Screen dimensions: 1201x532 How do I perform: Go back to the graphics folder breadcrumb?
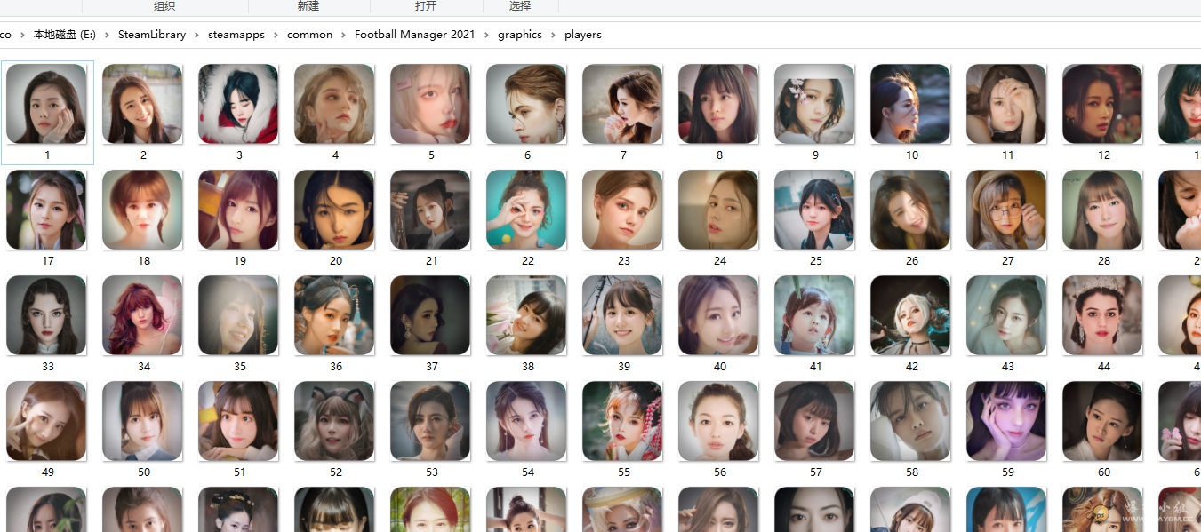520,35
